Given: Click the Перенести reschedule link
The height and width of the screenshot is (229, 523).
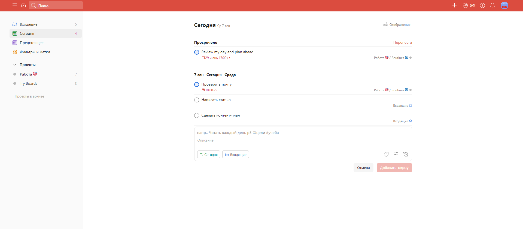Looking at the screenshot, I should pos(403,43).
